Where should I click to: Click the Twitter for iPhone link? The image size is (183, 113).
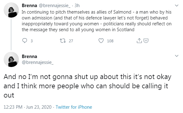coord(74,107)
